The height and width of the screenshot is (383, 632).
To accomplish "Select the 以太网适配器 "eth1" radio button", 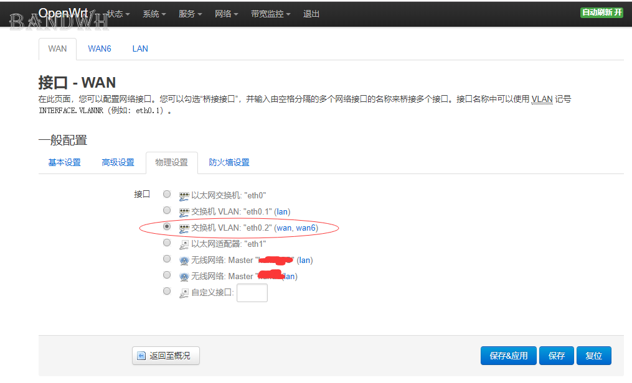I will pyautogui.click(x=167, y=242).
